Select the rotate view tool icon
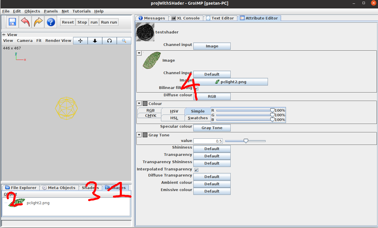378x228 pixels. (109, 41)
